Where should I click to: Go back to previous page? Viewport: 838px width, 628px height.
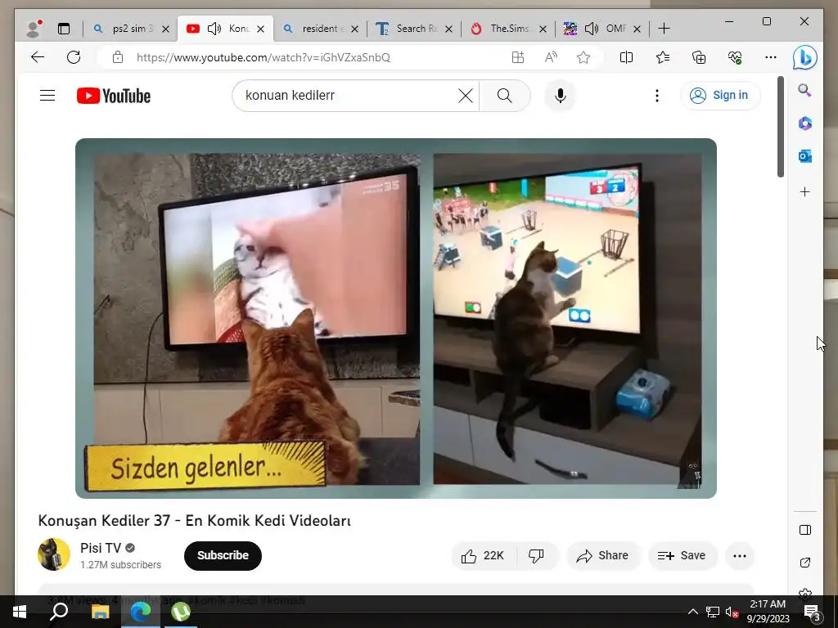coord(38,57)
